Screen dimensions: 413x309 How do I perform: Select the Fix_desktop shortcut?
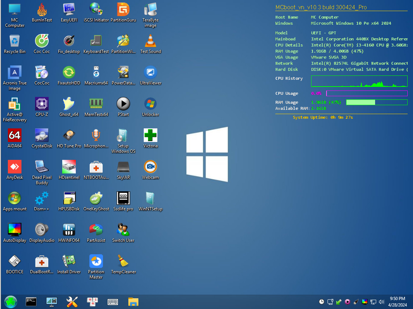pyautogui.click(x=69, y=44)
